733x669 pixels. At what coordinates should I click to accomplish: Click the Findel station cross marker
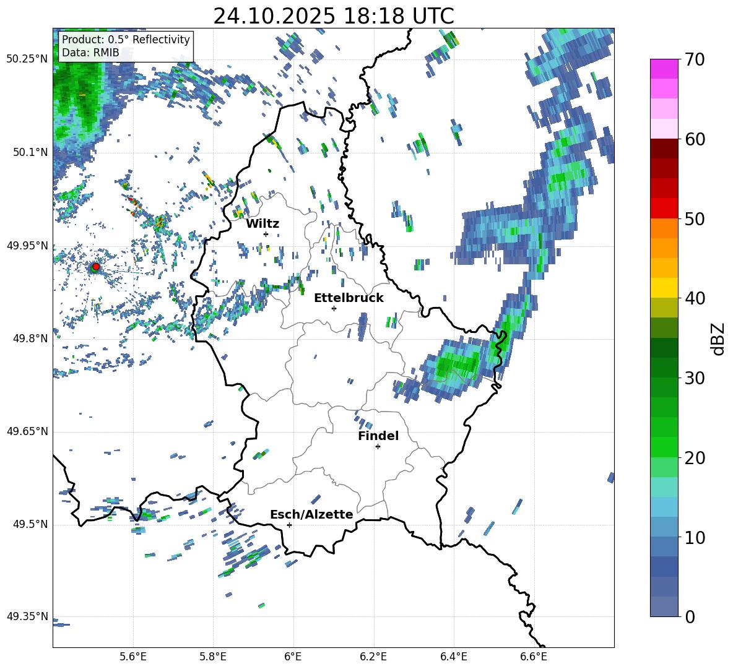(378, 447)
